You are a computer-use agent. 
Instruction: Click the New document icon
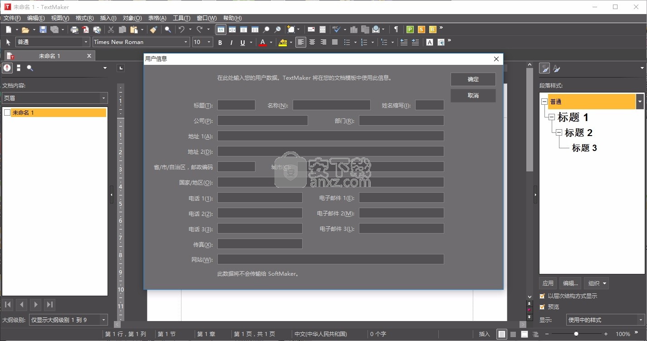pos(9,29)
